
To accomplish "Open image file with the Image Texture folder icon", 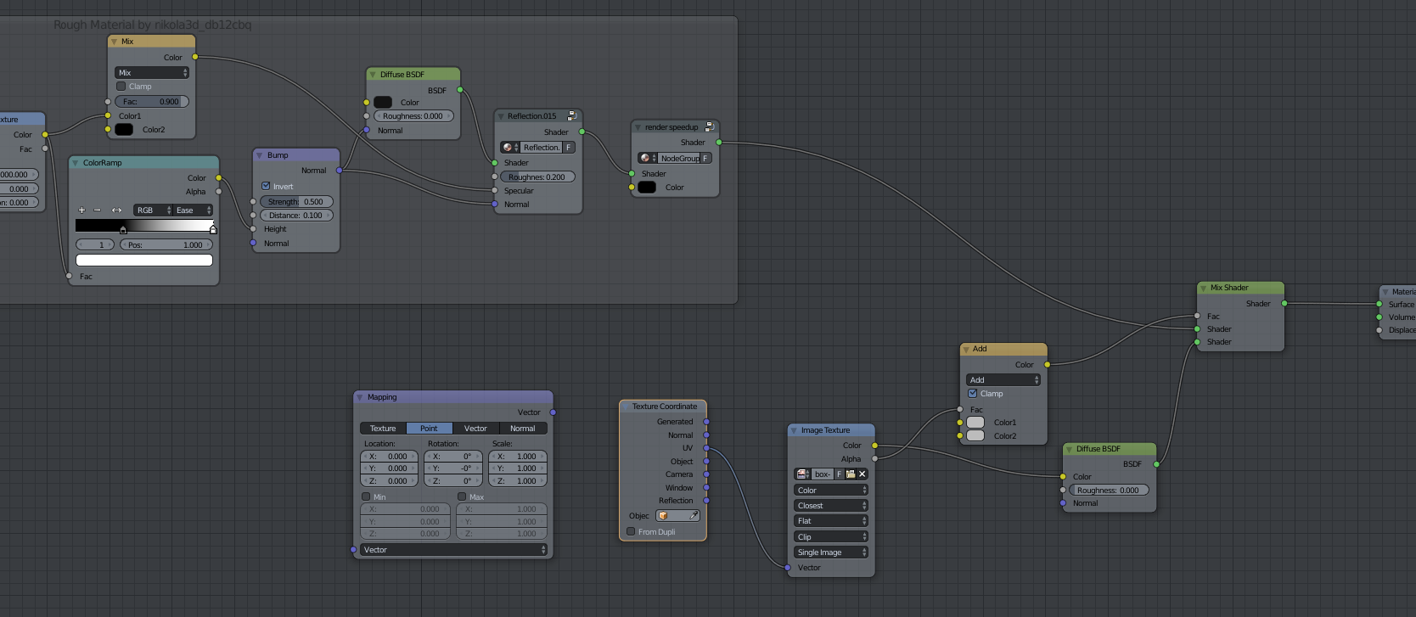I will coord(851,474).
